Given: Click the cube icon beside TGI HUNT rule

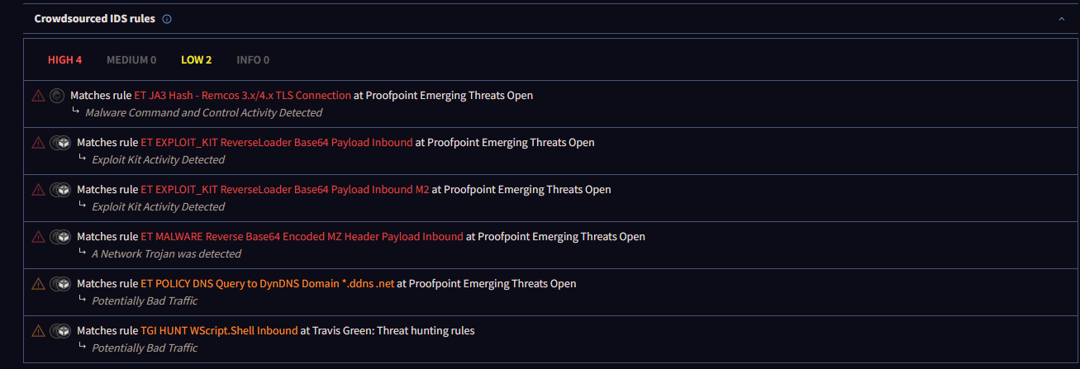Looking at the screenshot, I should click(60, 331).
